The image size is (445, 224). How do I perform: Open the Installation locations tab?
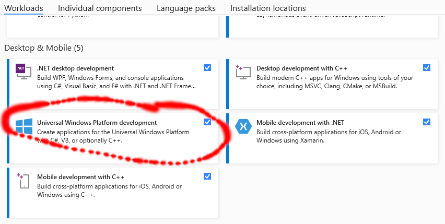268,8
